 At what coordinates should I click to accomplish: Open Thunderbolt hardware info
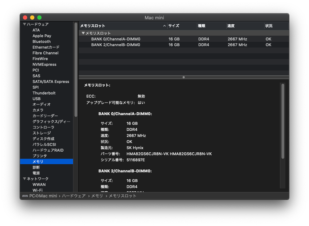[44, 93]
